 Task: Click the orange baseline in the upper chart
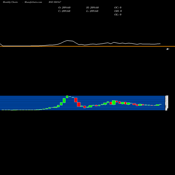[x=87, y=46]
